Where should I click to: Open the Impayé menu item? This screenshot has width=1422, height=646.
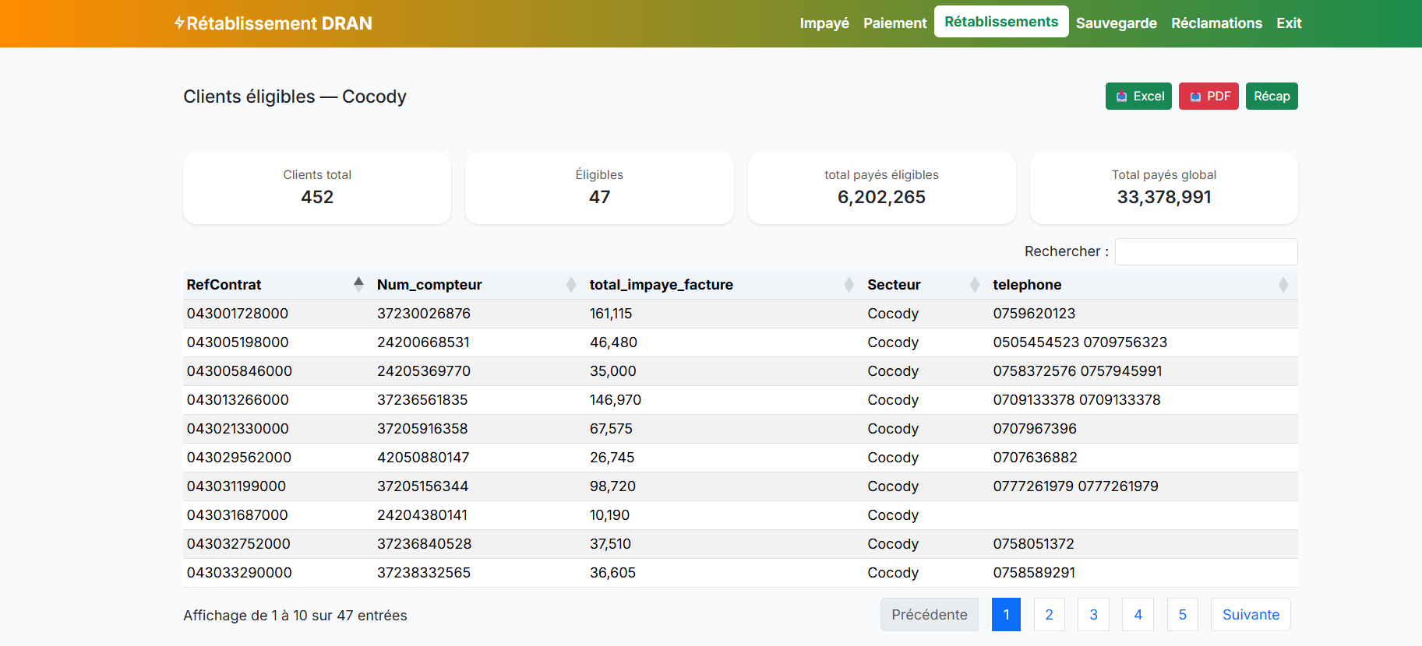click(824, 23)
